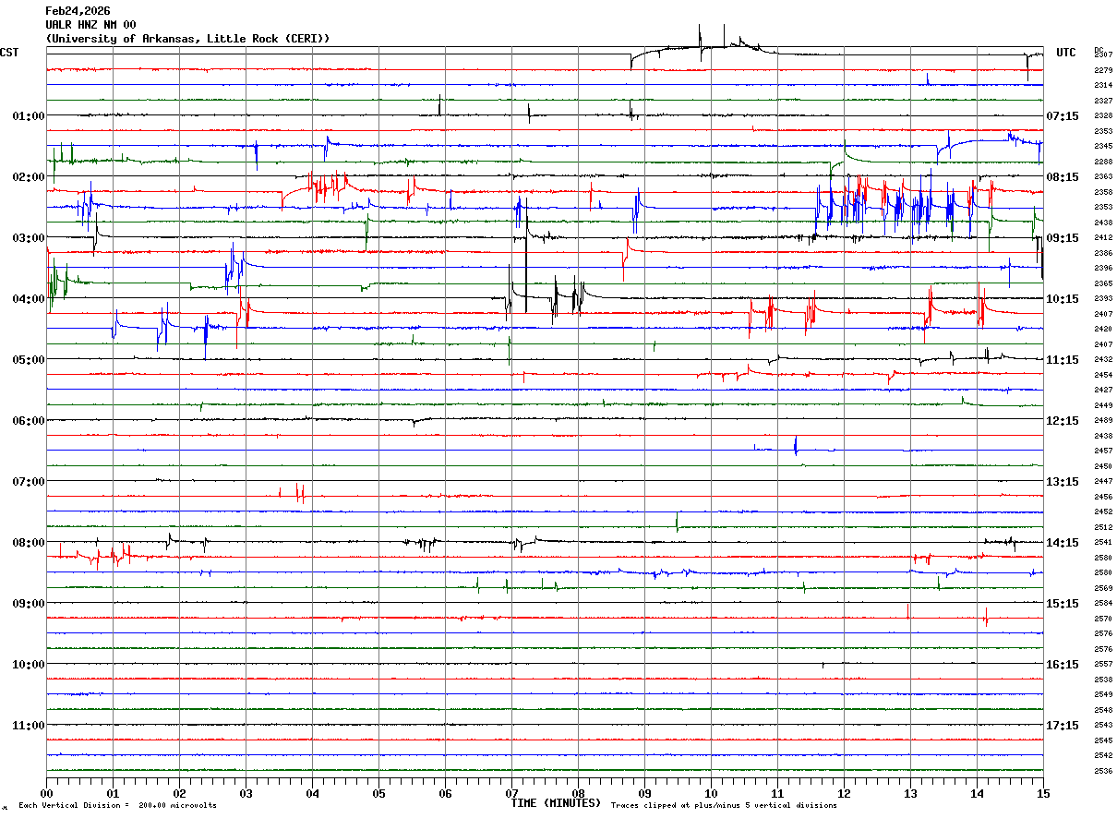Image resolution: width=1117 pixels, height=818 pixels.
Task: Click the DC offset value '2569'
Action: 1103,588
